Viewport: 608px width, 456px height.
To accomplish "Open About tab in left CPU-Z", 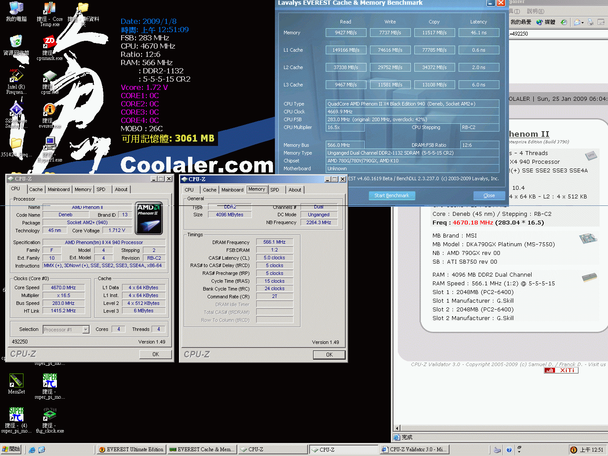I will [x=121, y=189].
